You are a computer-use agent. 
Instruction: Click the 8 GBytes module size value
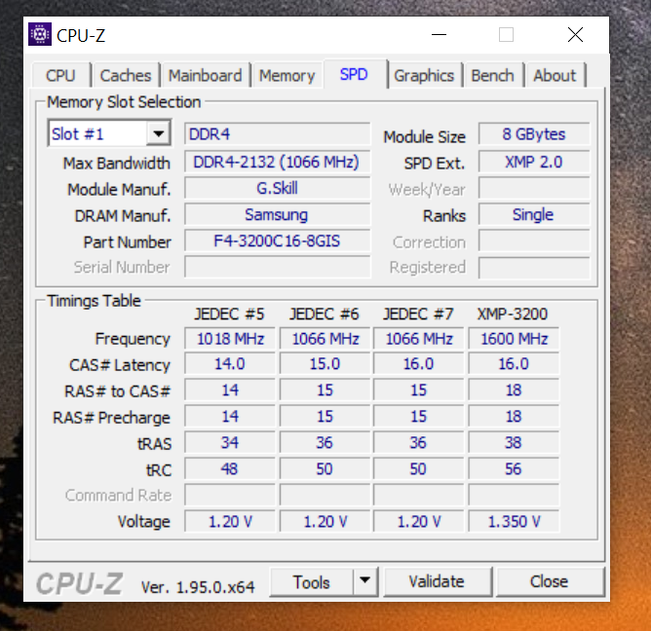[x=534, y=134]
